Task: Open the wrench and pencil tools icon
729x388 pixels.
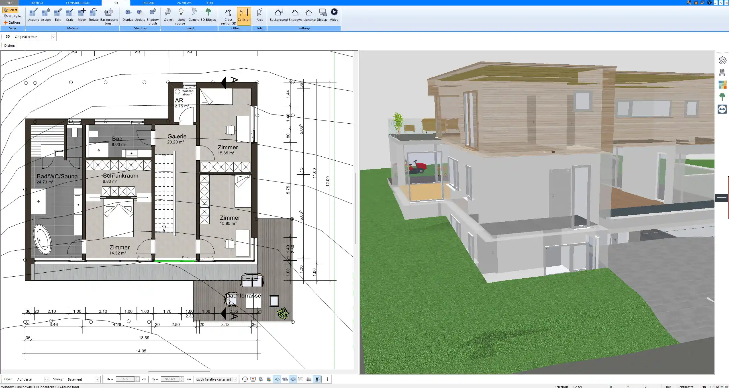Action: tap(689, 3)
